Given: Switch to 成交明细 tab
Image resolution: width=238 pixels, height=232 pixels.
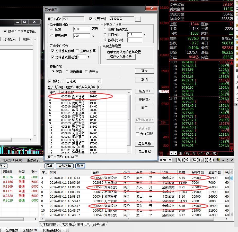Looking at the screenshot, I should pos(68,224).
